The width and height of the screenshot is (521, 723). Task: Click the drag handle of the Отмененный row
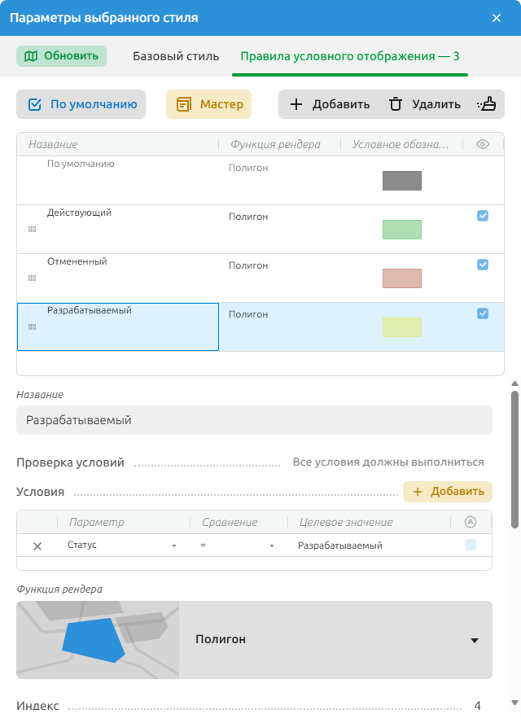tap(32, 278)
